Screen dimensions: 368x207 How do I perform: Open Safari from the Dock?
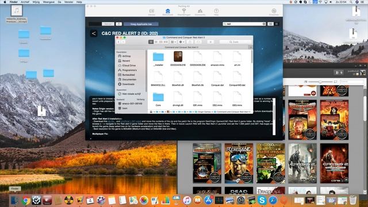[x=273, y=201]
